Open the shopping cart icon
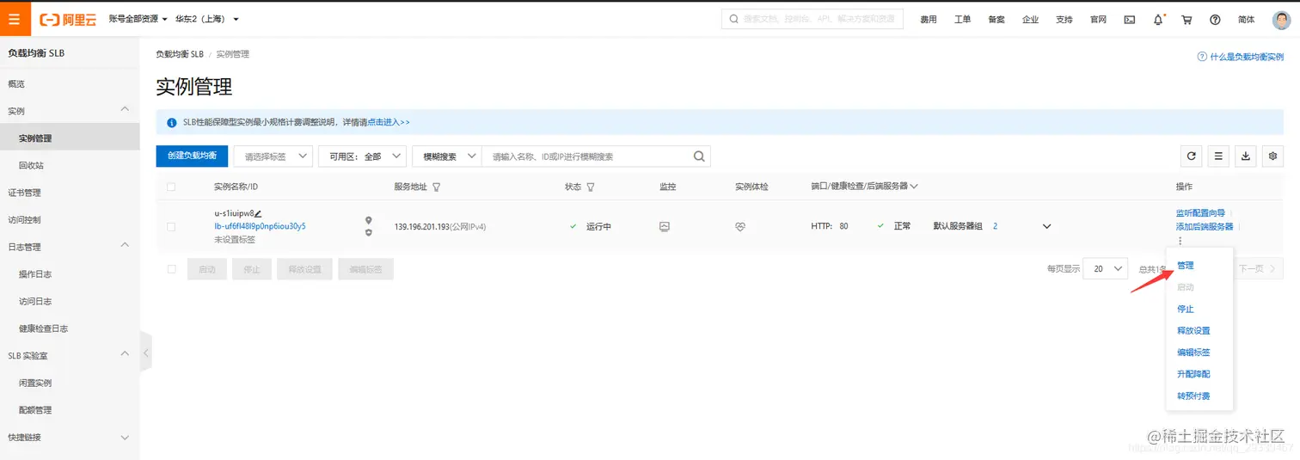The height and width of the screenshot is (460, 1300). 1187,20
